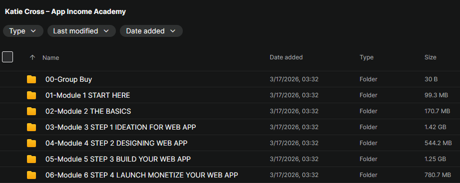Click the 1.42 GB size value
Screen dimensions: 460x183
point(436,127)
